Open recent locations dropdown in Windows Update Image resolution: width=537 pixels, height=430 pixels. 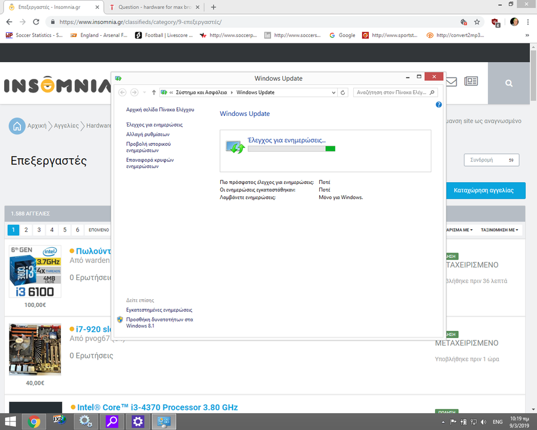(x=144, y=93)
